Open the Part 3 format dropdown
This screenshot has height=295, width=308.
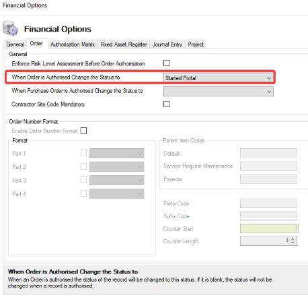click(116, 181)
